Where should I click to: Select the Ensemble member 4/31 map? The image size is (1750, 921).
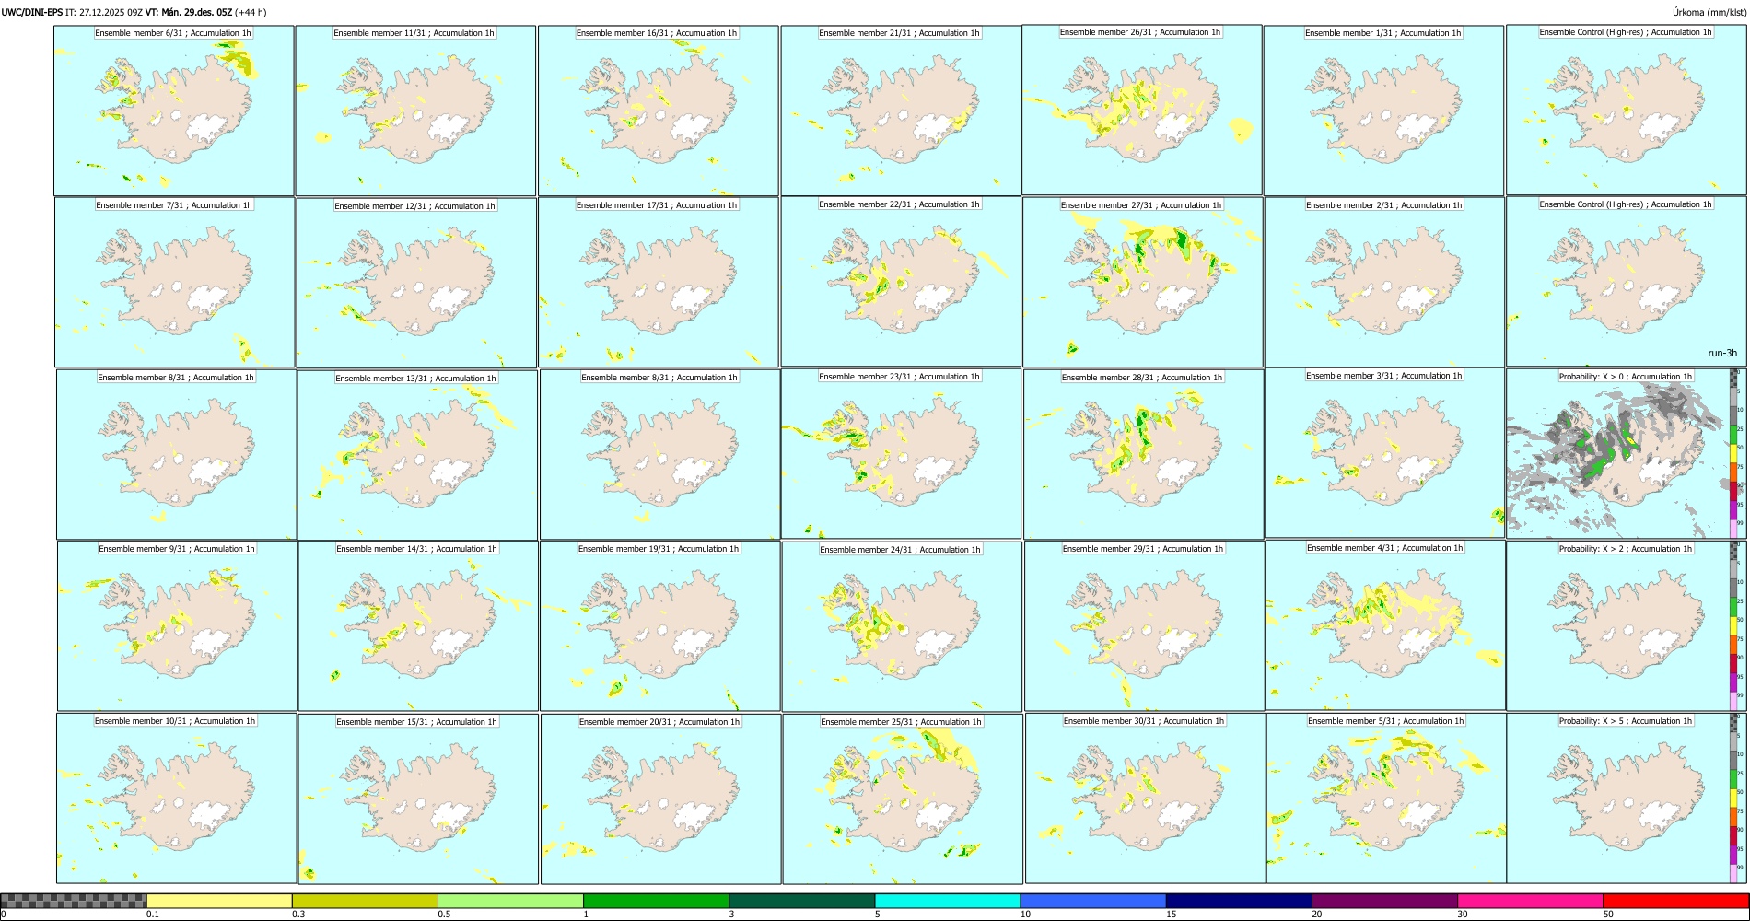pos(1385,625)
